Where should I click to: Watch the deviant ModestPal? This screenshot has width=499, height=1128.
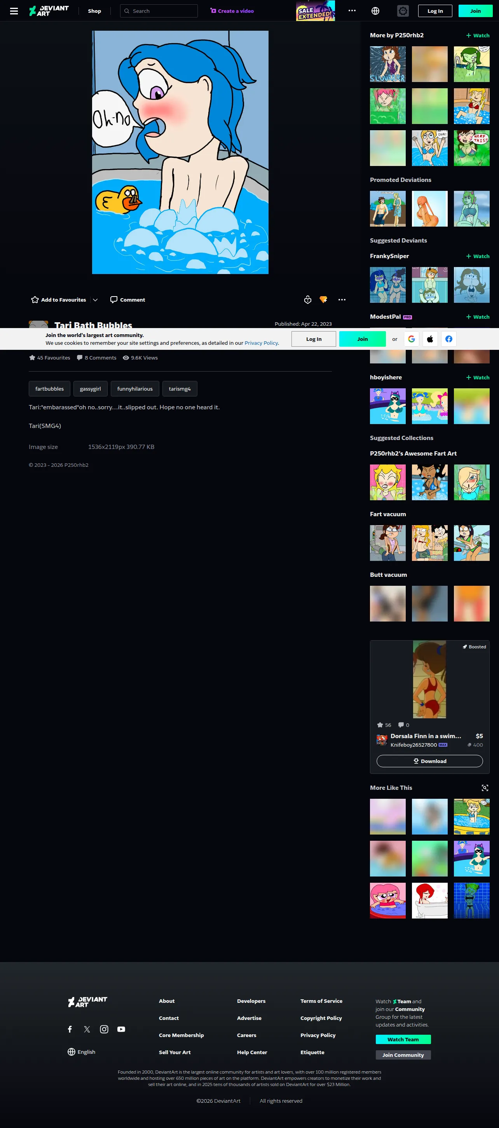pos(478,317)
